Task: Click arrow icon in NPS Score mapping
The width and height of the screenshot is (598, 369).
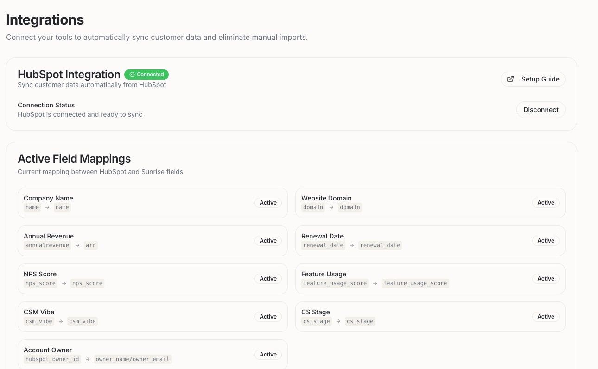Action: 64,283
